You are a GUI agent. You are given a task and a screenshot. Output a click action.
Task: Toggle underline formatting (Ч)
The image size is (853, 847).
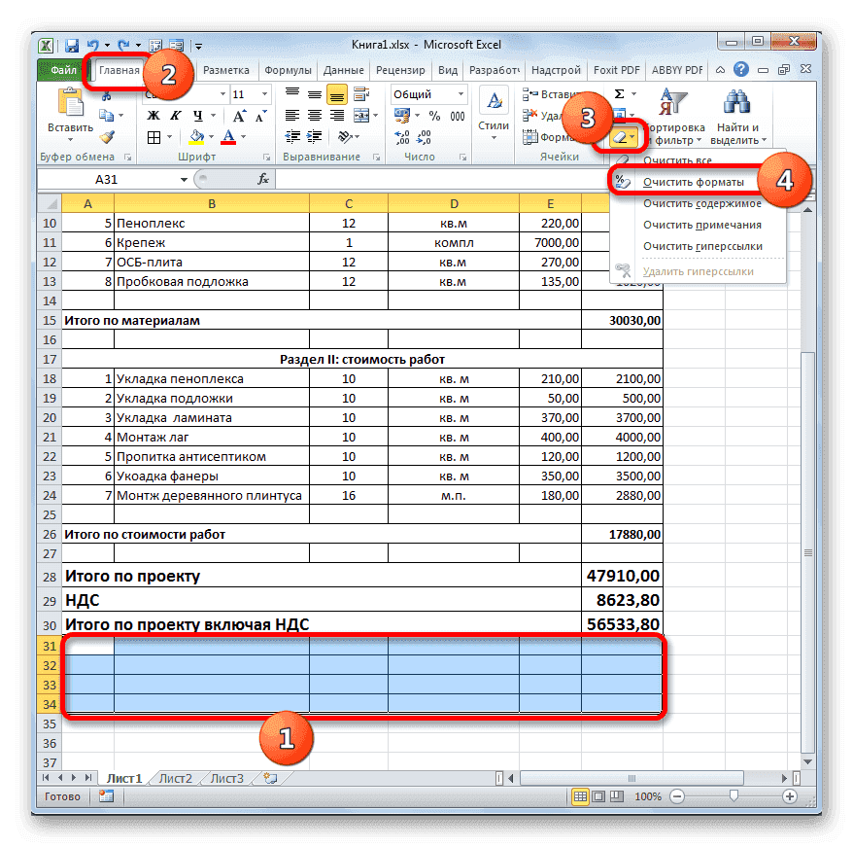(199, 117)
